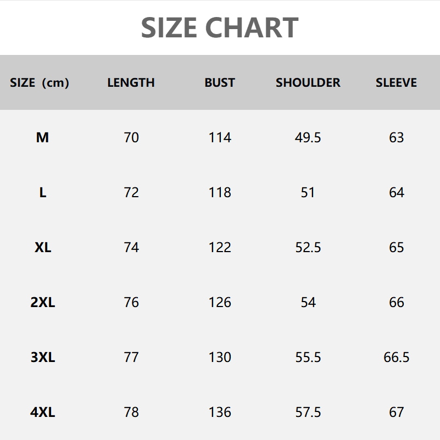Select the SIZE (cm) column header

pyautogui.click(x=40, y=83)
